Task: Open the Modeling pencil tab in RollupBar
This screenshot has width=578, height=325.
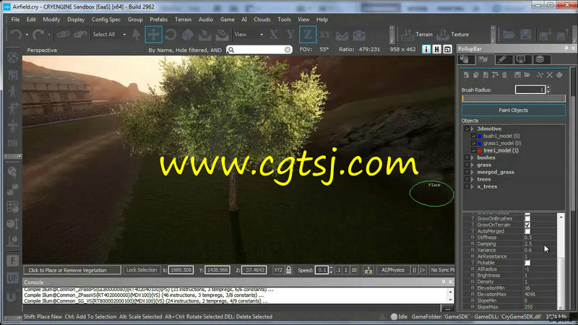Action: click(x=504, y=59)
